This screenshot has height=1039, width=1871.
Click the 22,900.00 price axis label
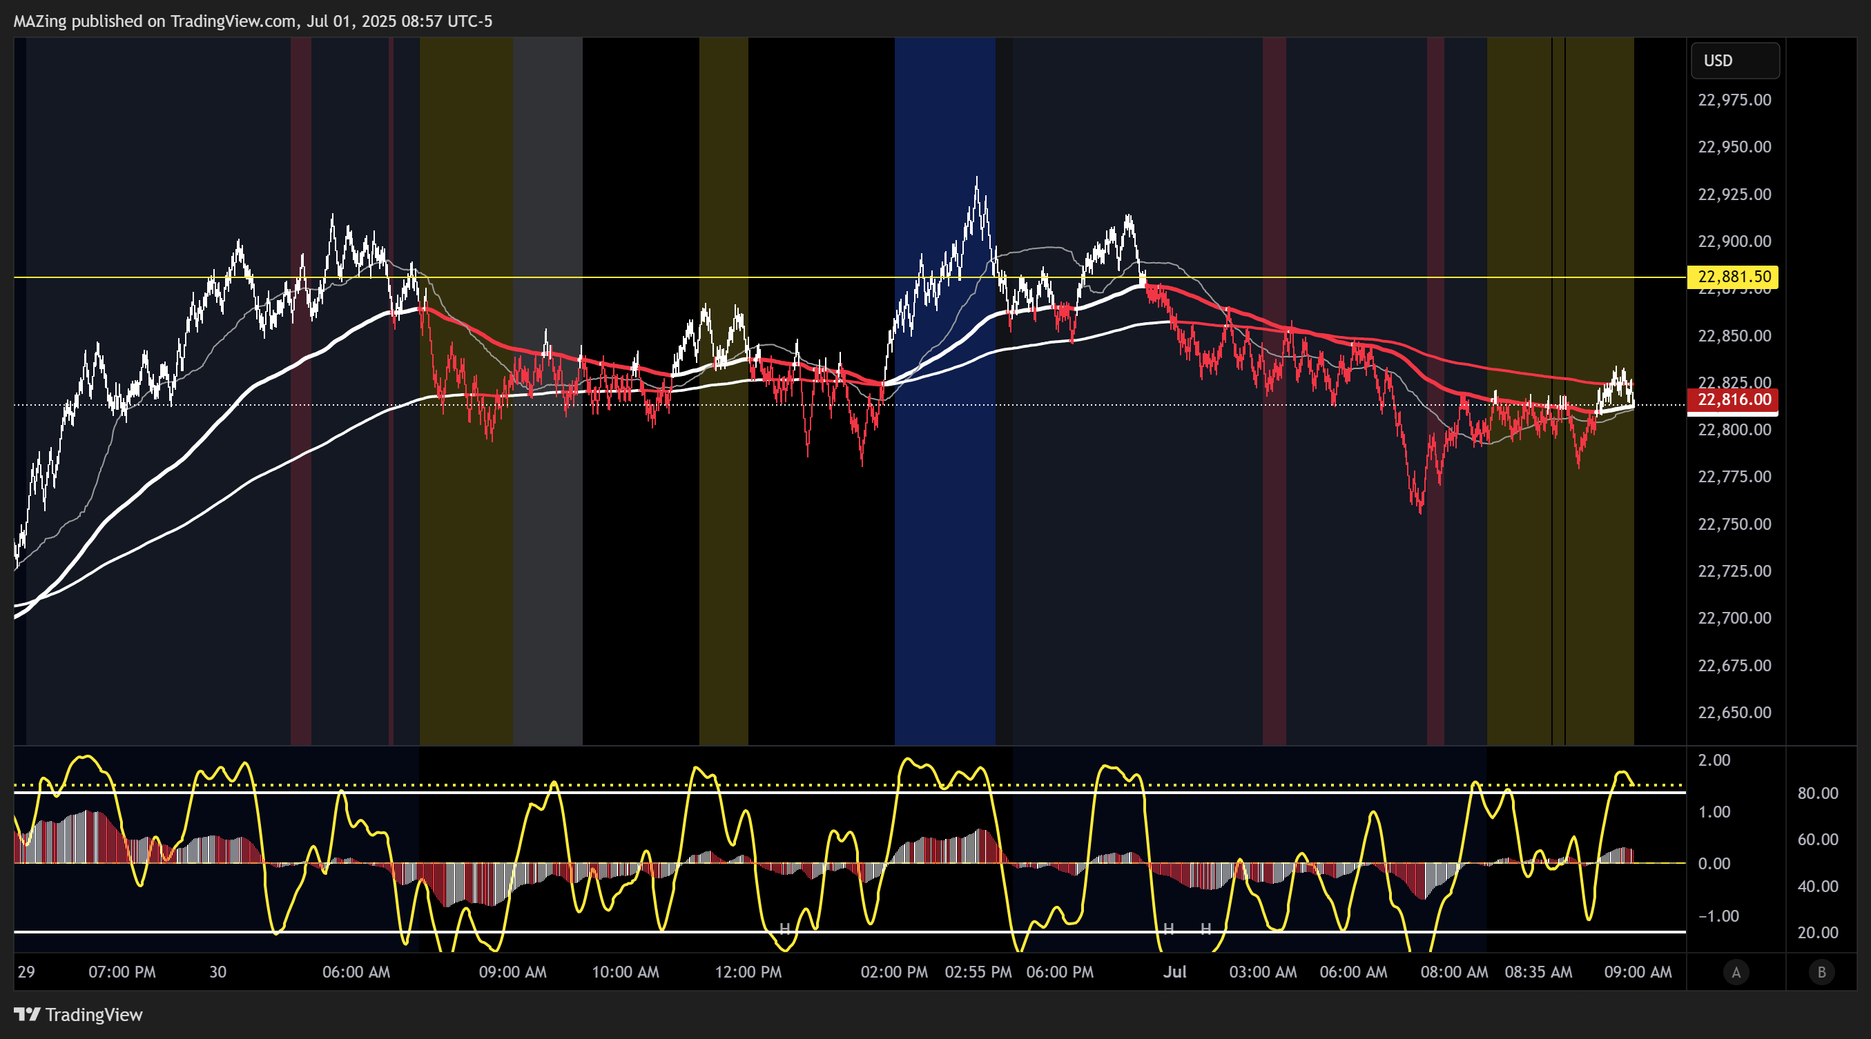[1734, 241]
